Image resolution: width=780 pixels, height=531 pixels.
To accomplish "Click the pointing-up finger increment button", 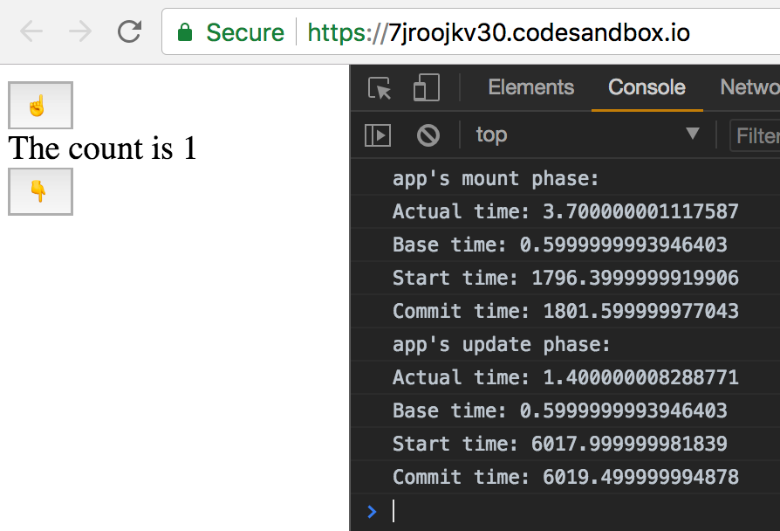I will click(x=40, y=105).
